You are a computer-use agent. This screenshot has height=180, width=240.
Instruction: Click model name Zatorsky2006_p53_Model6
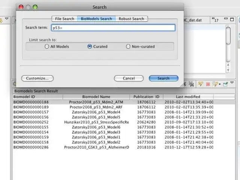pyautogui.click(x=96, y=127)
